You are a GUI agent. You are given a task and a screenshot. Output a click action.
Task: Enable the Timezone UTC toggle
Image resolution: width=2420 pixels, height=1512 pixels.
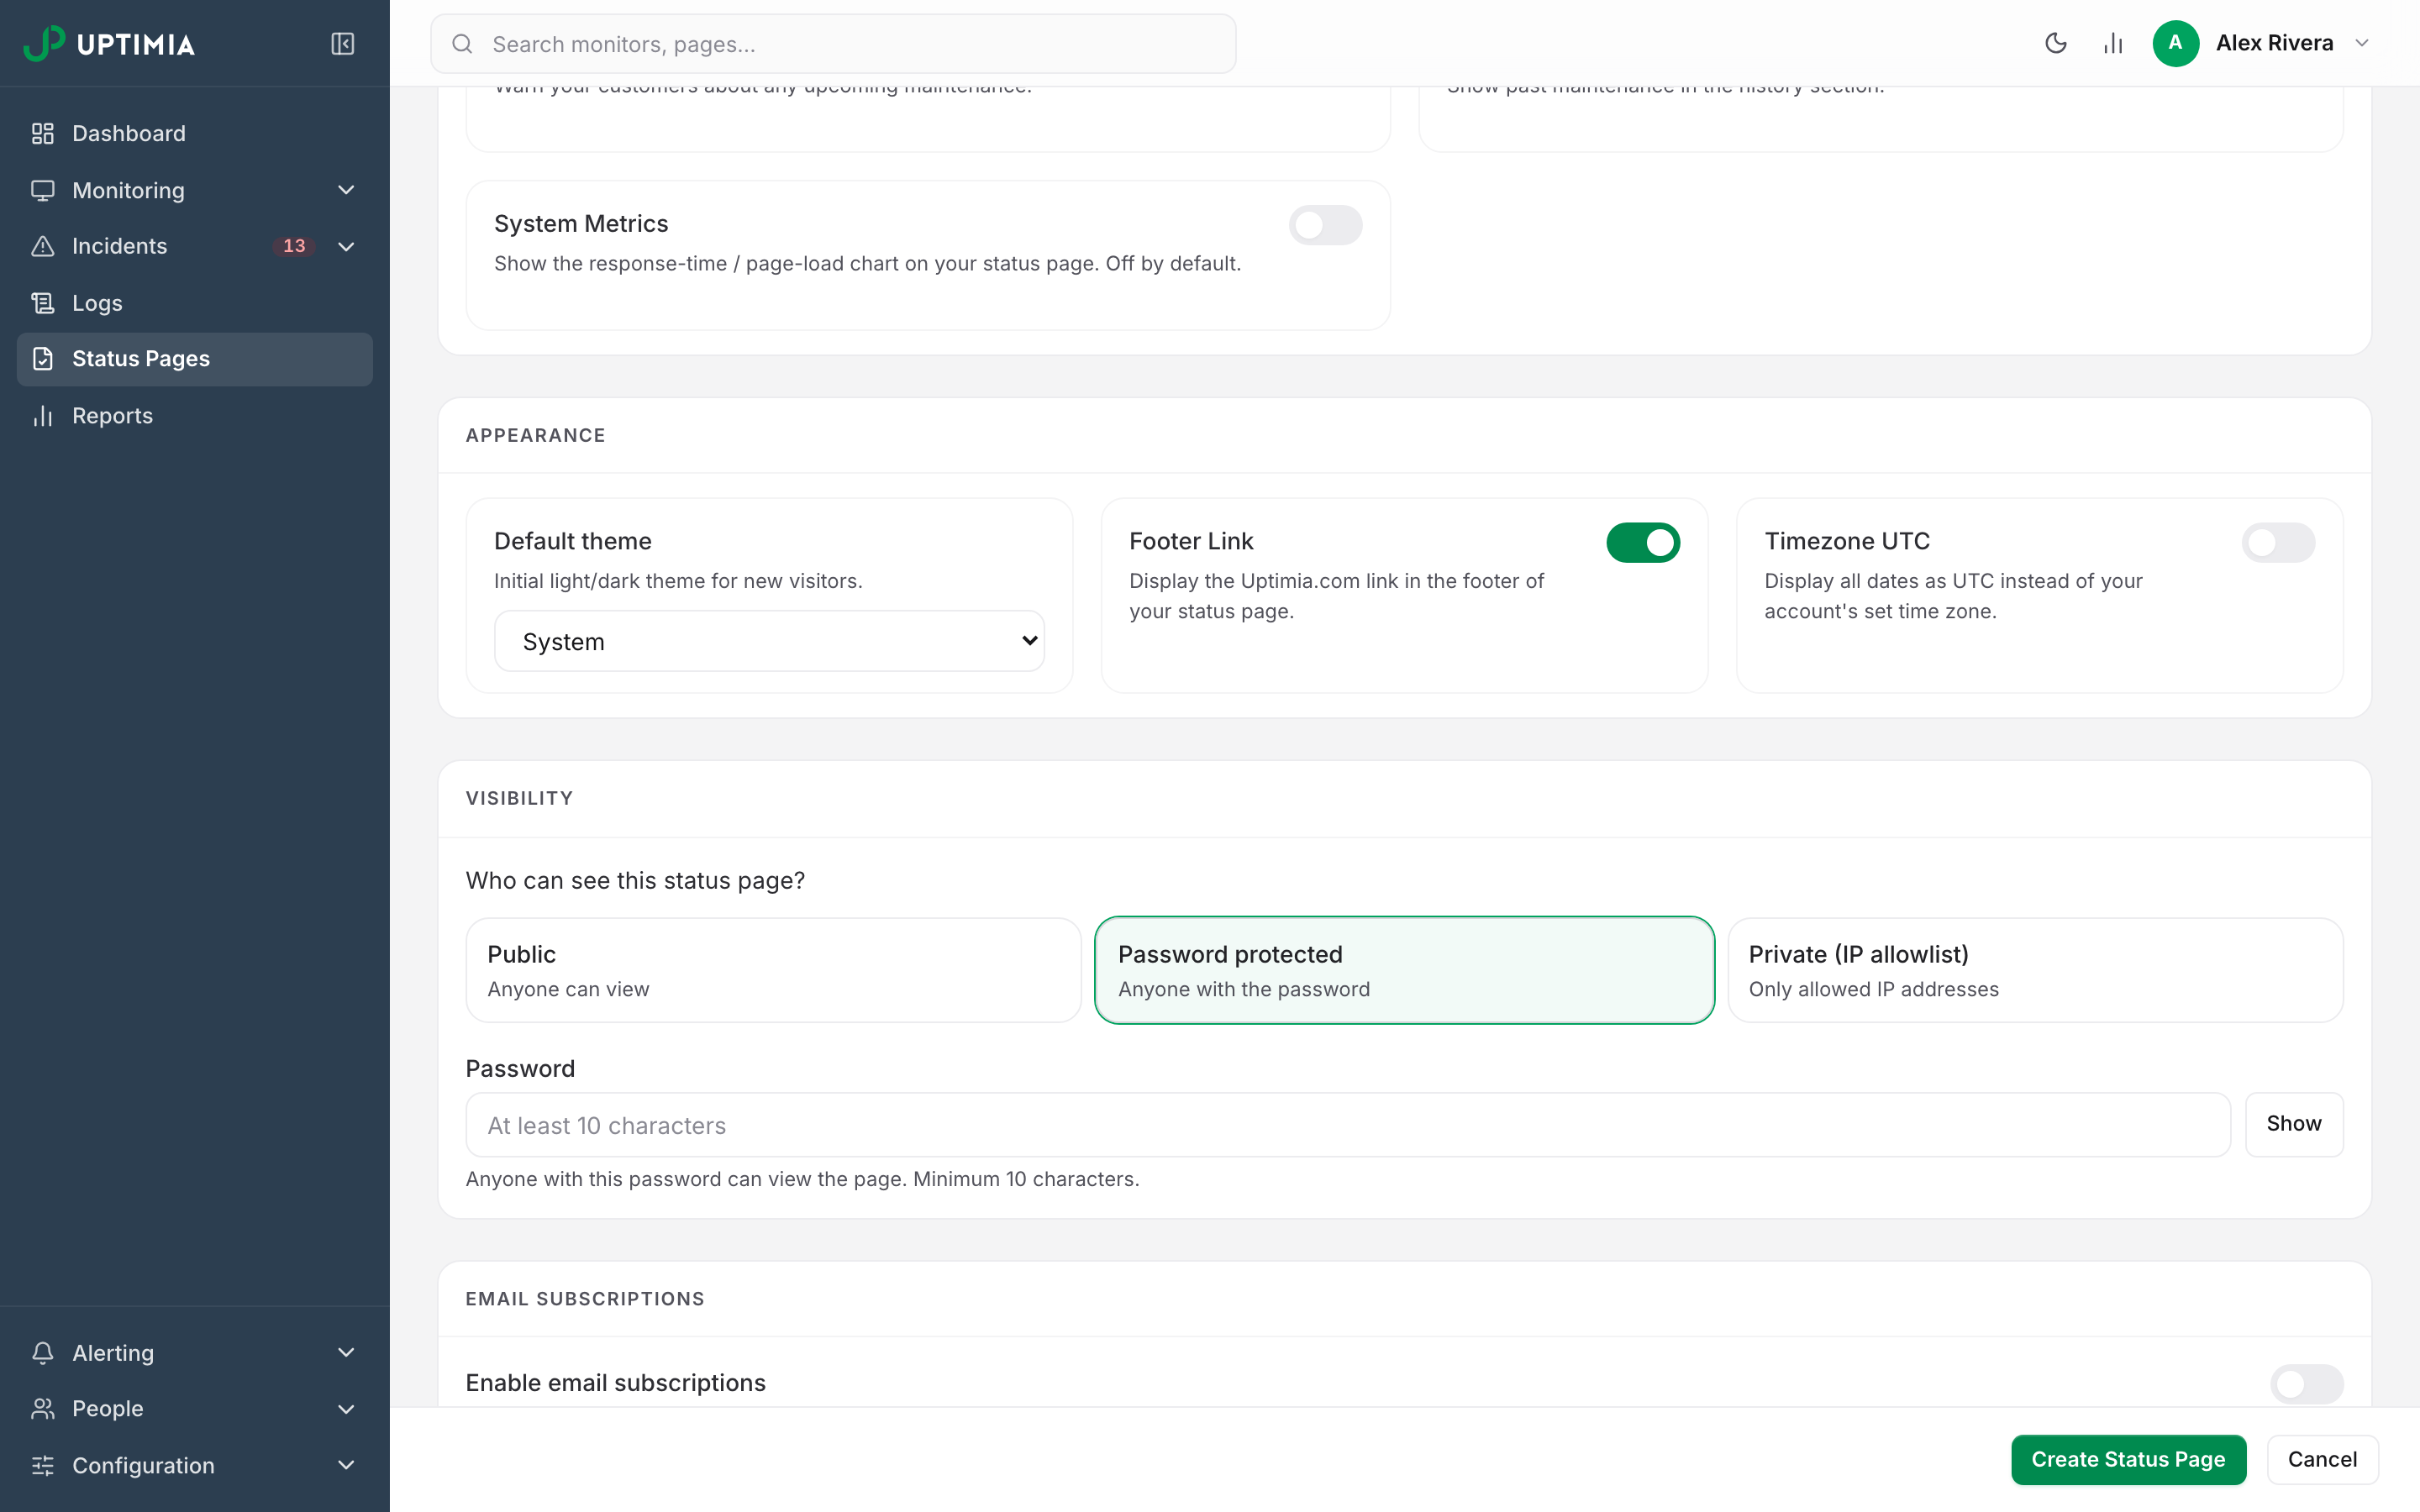point(2278,542)
